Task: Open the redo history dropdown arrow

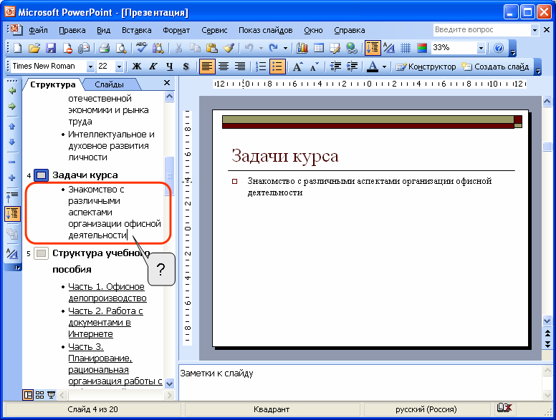Action: pyautogui.click(x=285, y=48)
